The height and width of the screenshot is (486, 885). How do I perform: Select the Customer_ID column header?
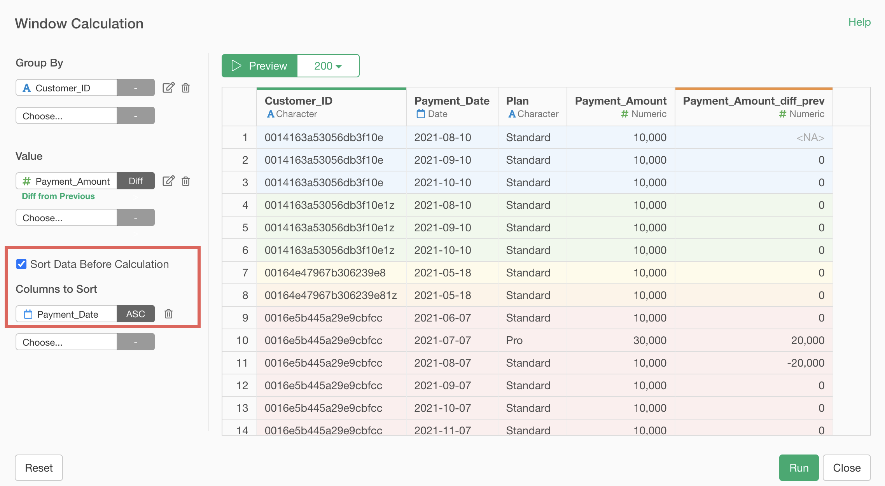pos(298,101)
